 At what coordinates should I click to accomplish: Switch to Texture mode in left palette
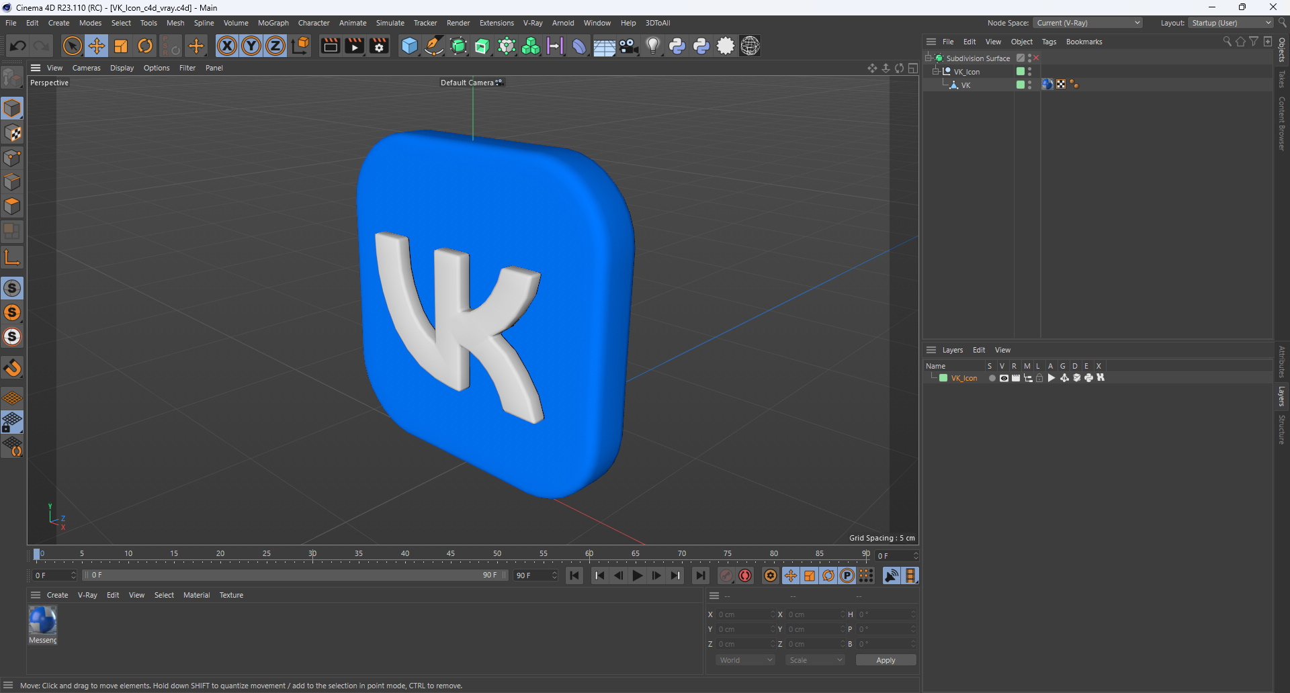[12, 133]
